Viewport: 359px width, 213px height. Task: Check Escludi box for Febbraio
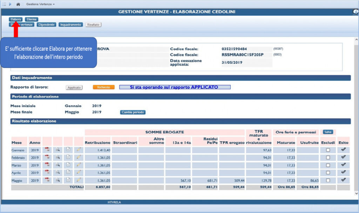pyautogui.click(x=328, y=158)
